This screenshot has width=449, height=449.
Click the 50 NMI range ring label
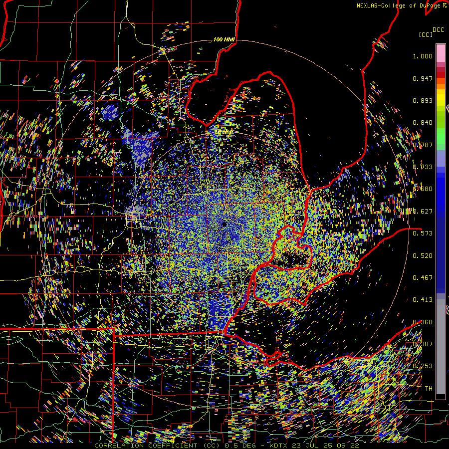click(224, 132)
